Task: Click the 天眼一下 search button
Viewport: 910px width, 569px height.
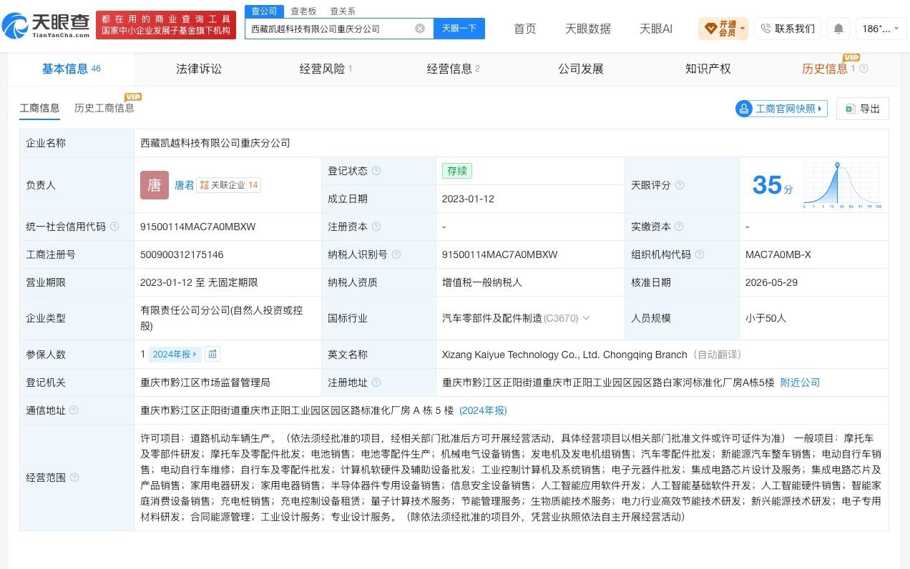Action: (459, 29)
